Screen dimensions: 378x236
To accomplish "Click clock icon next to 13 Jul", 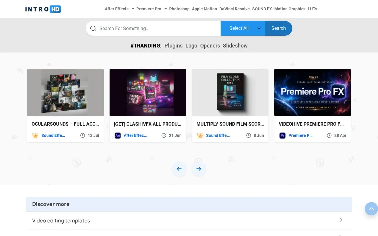I will pos(82,135).
